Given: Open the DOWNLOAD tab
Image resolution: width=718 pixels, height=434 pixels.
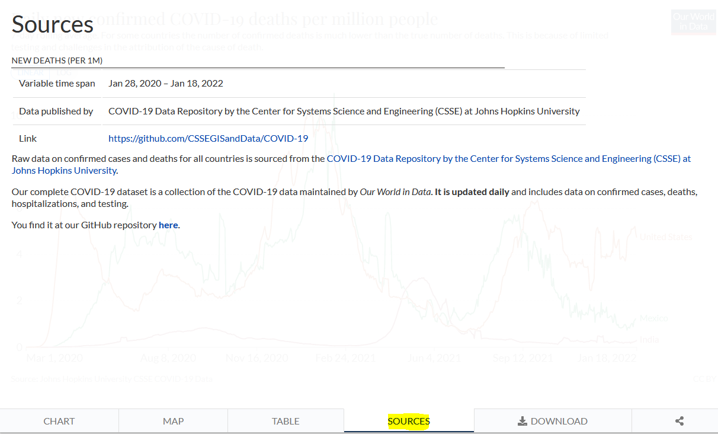Looking at the screenshot, I should (x=553, y=421).
